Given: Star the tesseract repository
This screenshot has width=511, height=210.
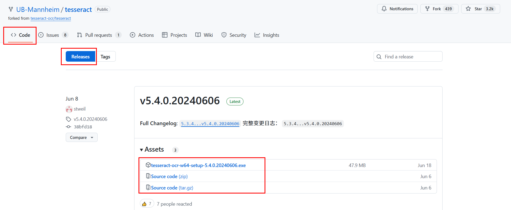Looking at the screenshot, I should tap(480, 9).
